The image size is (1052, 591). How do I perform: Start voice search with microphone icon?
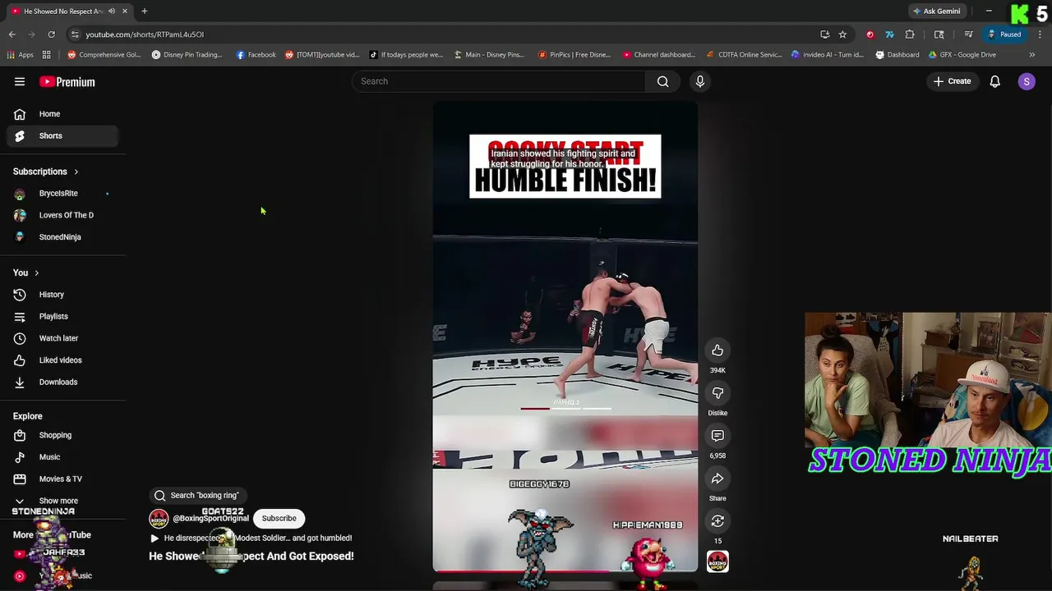pyautogui.click(x=700, y=81)
